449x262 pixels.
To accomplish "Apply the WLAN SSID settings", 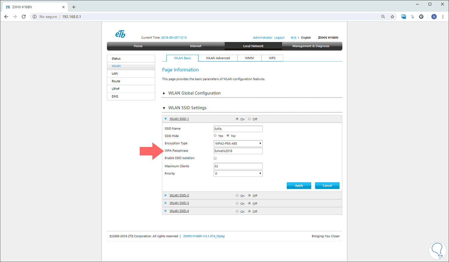I will [x=299, y=186].
